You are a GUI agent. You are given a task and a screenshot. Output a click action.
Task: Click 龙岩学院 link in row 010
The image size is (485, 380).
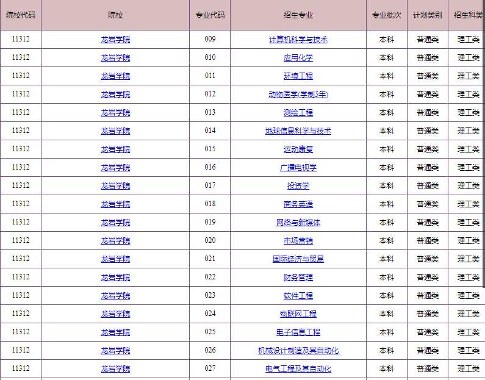click(115, 58)
